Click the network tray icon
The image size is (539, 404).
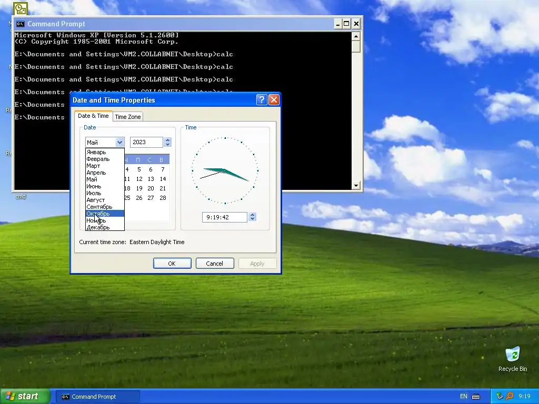pos(500,397)
